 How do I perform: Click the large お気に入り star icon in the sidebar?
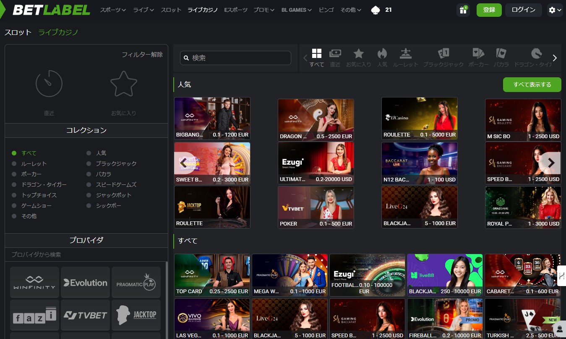click(123, 83)
